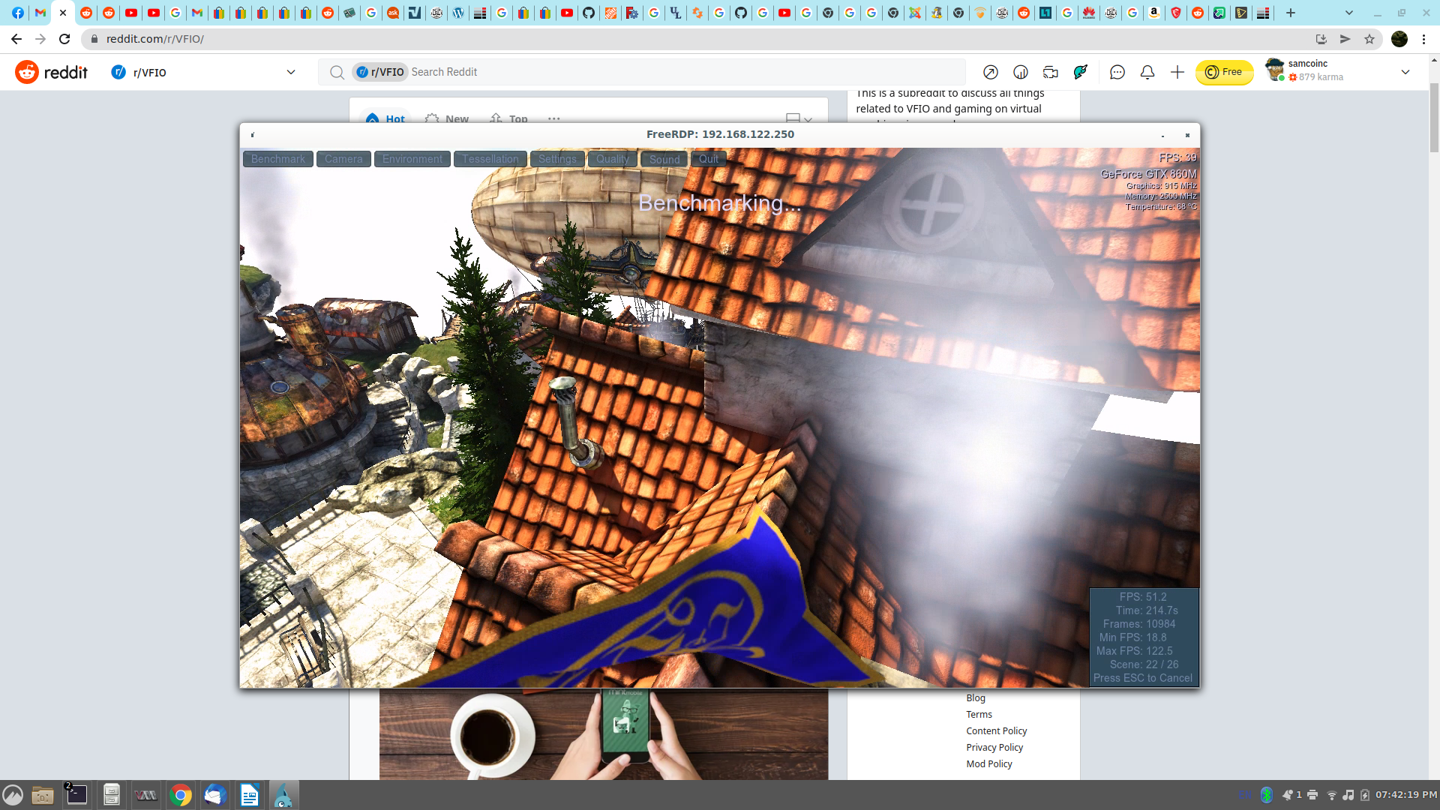The width and height of the screenshot is (1440, 810).
Task: Bookmark this page with star icon
Action: click(1369, 39)
